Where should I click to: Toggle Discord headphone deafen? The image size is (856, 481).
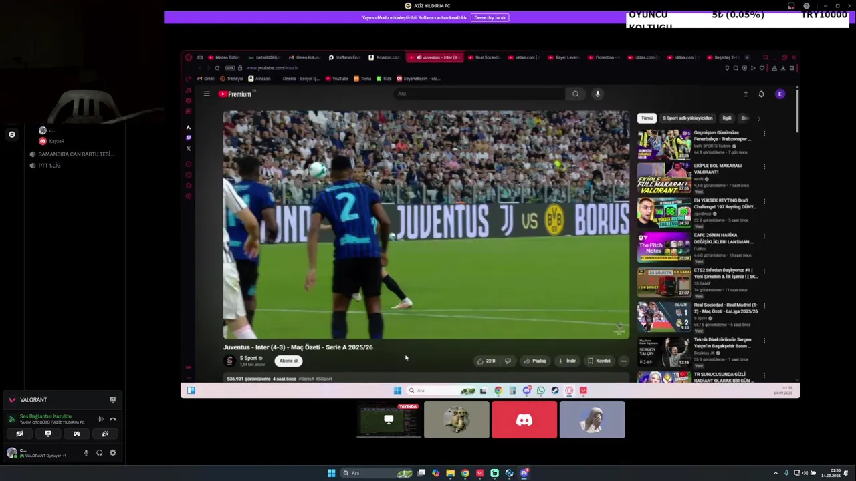(99, 453)
